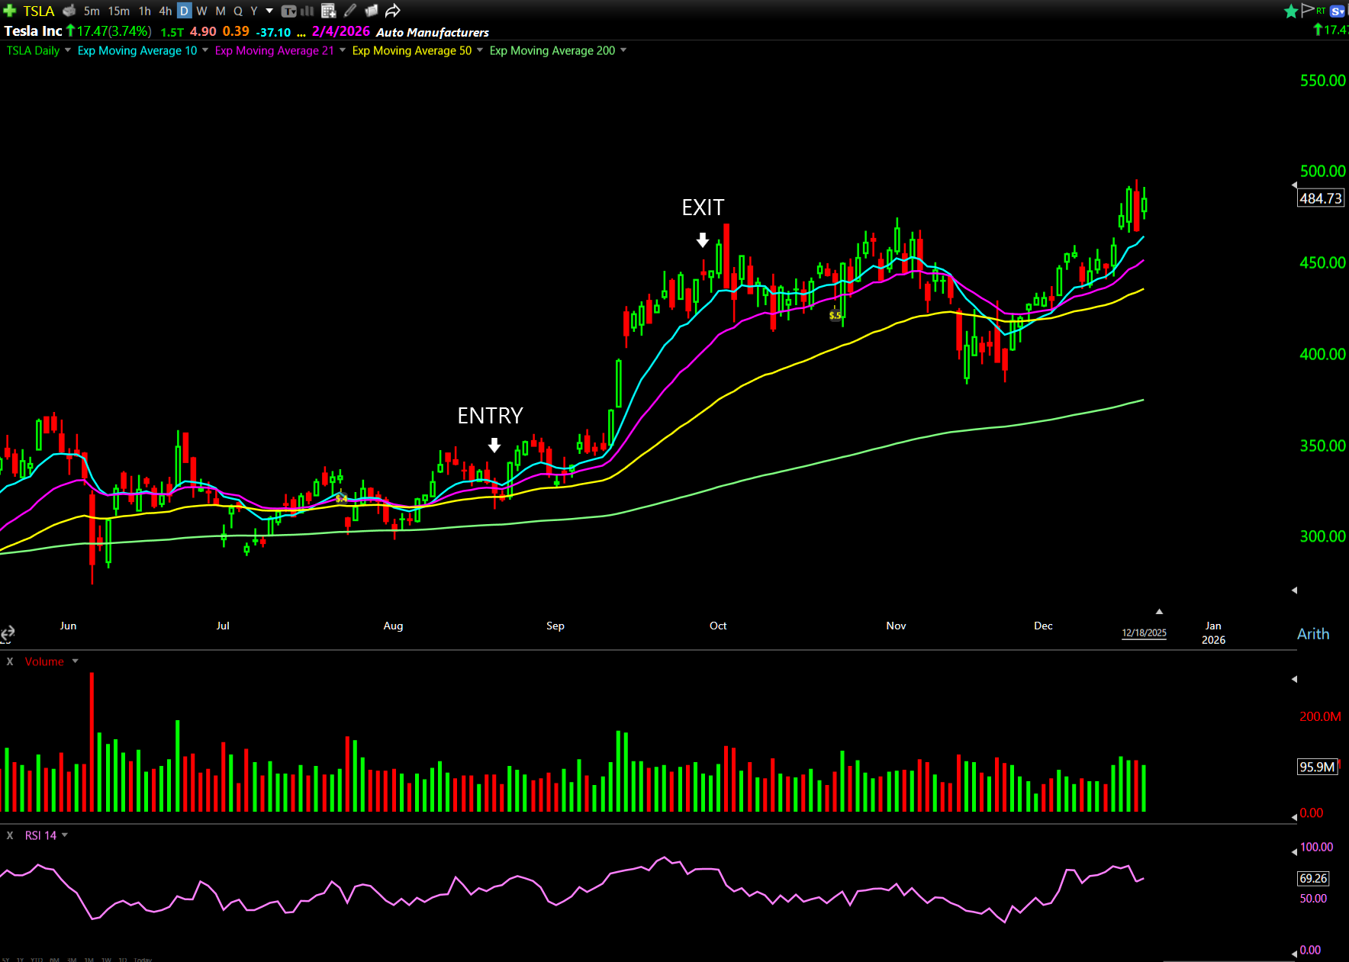The height and width of the screenshot is (962, 1349).
Task: Click the TSLA ticker symbol
Action: [38, 11]
